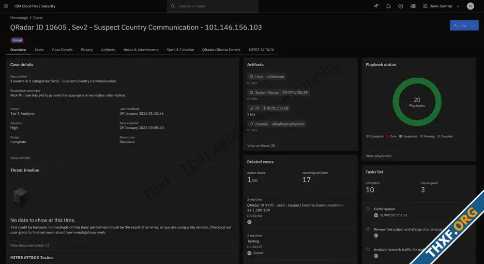Open the user avatar N

click(x=470, y=6)
